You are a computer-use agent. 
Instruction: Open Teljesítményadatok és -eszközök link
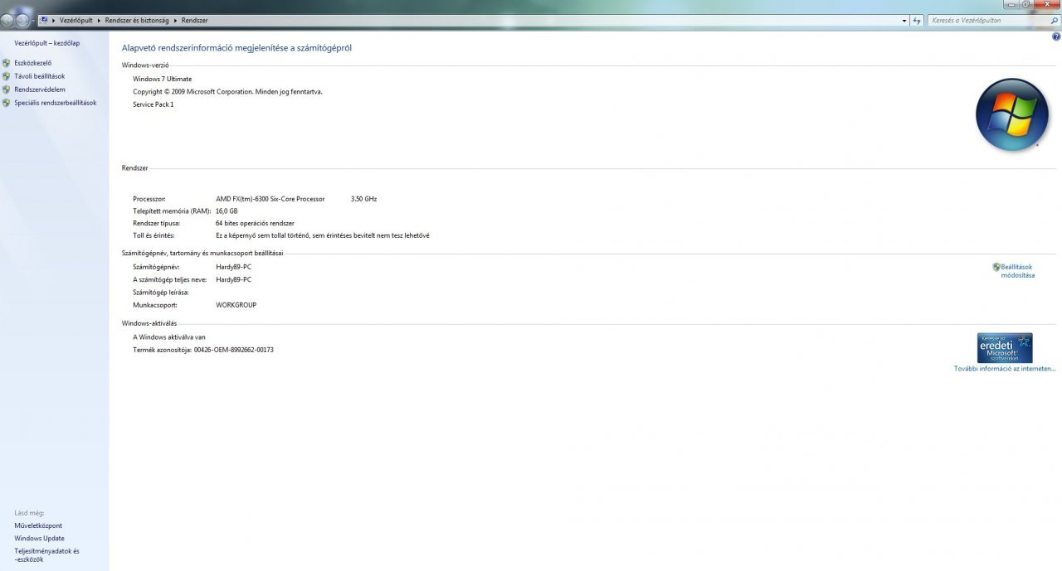pyautogui.click(x=46, y=554)
